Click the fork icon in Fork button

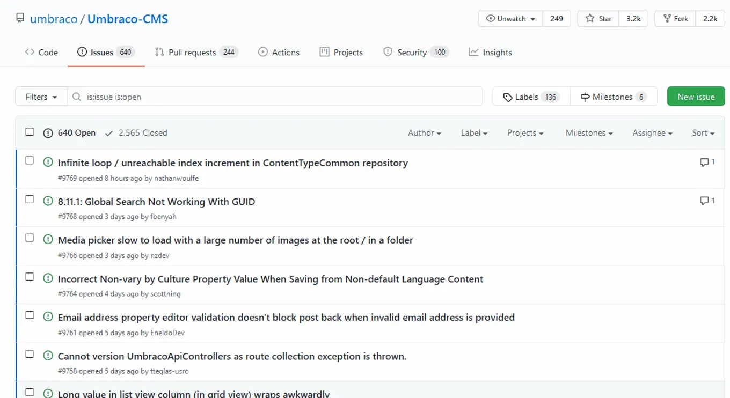667,18
